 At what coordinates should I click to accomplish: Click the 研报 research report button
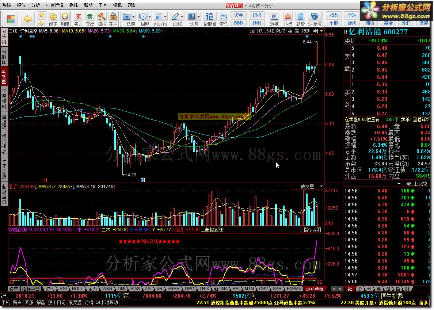point(257,15)
